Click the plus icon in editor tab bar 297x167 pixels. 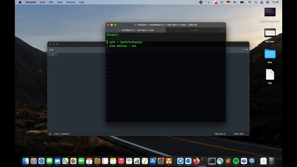coord(243,50)
